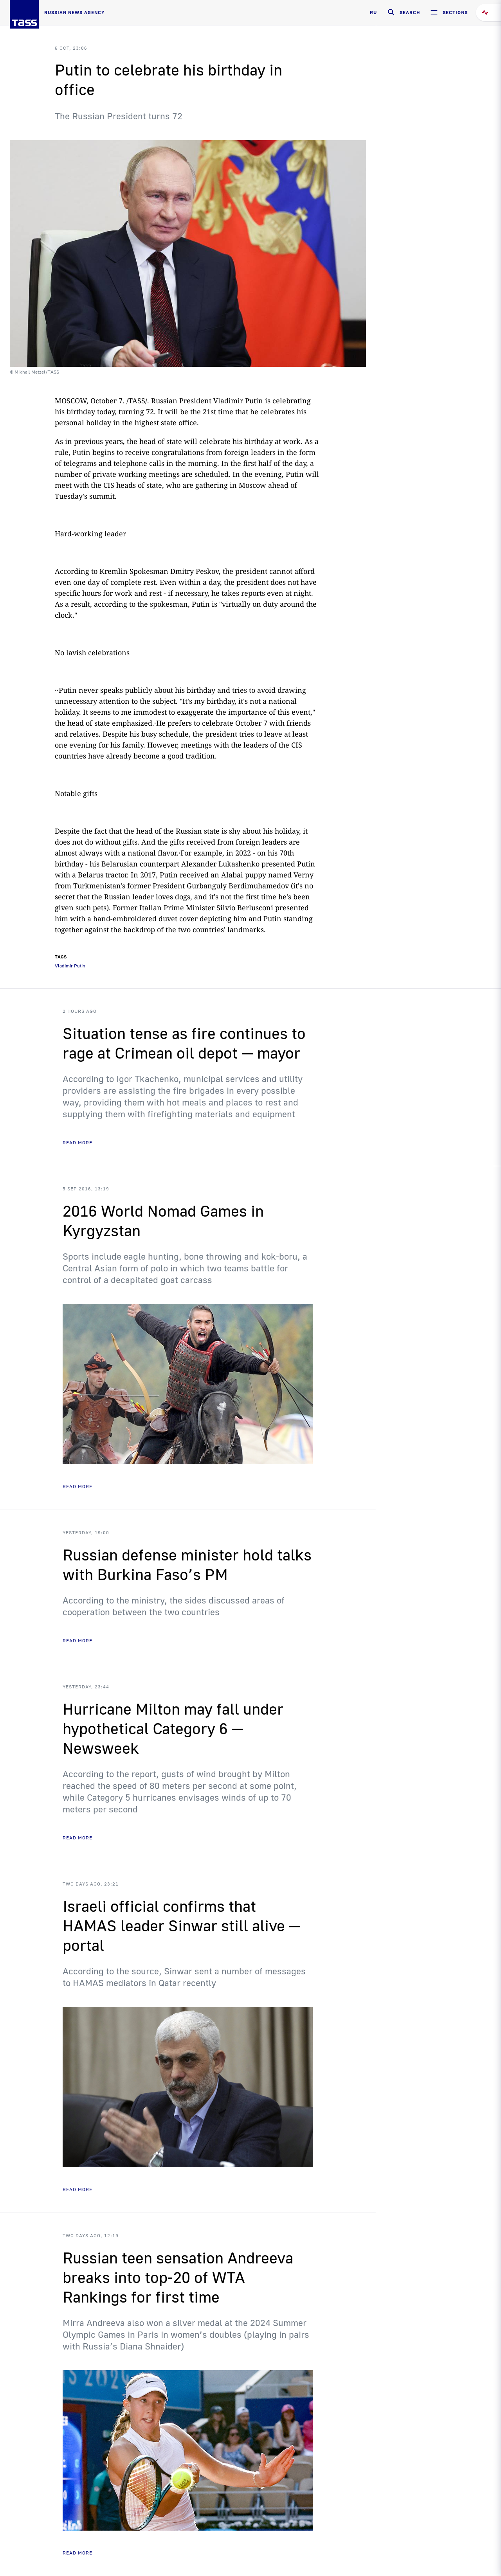Click the Andreeva tennis photo
This screenshot has width=501, height=2576.
click(188, 2450)
